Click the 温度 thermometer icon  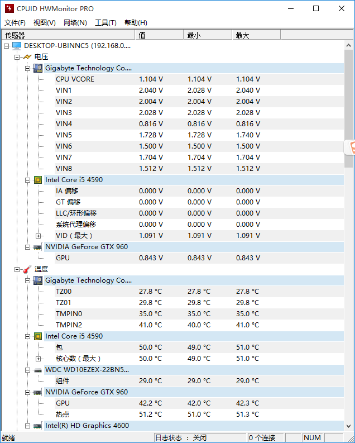pos(27,269)
